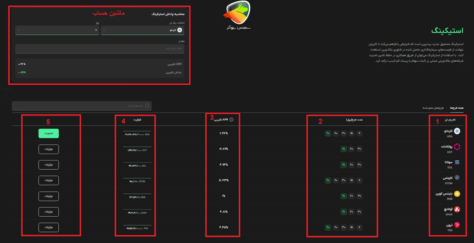Click the APR value in the ATOM row

coord(224,180)
